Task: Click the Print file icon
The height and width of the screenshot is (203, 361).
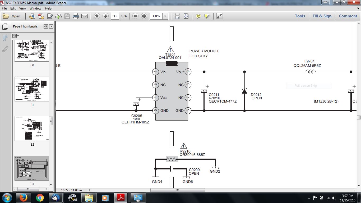Action: click(76, 16)
